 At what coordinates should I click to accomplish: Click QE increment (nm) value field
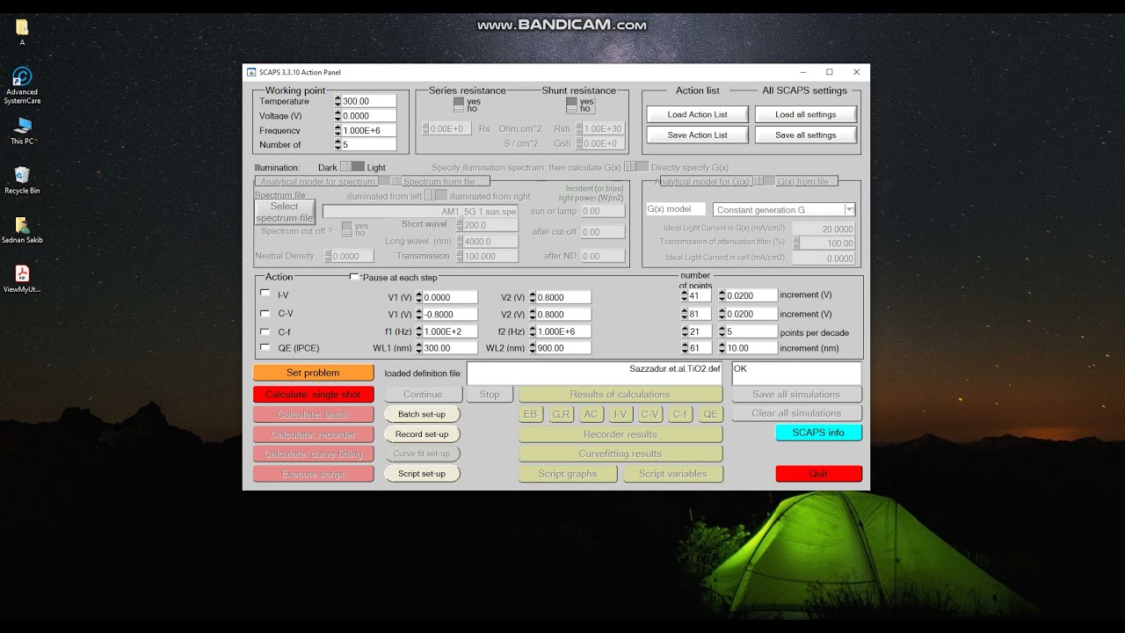click(x=751, y=348)
